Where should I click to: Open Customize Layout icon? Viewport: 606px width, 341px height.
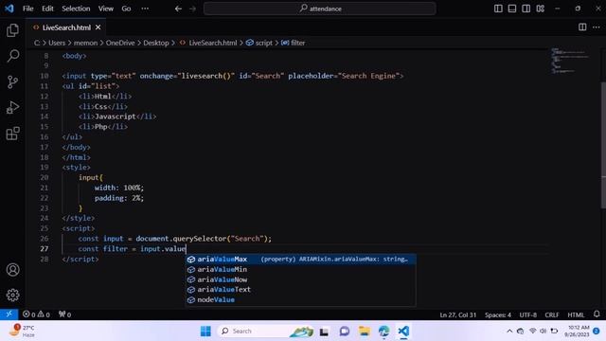[x=541, y=9]
